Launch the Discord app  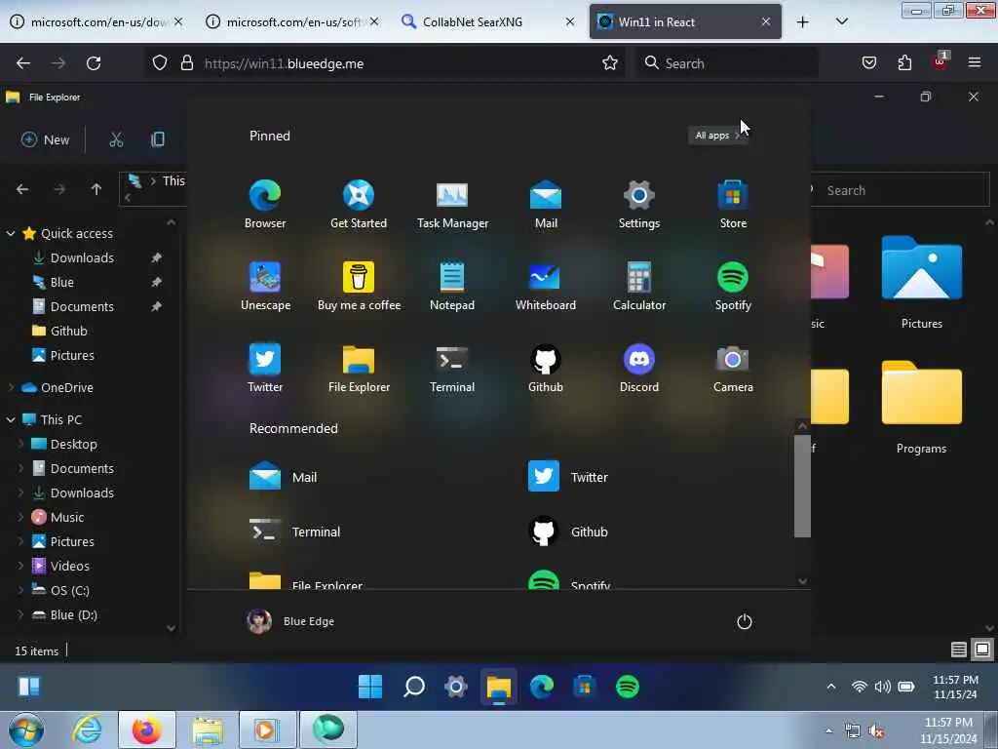639,368
